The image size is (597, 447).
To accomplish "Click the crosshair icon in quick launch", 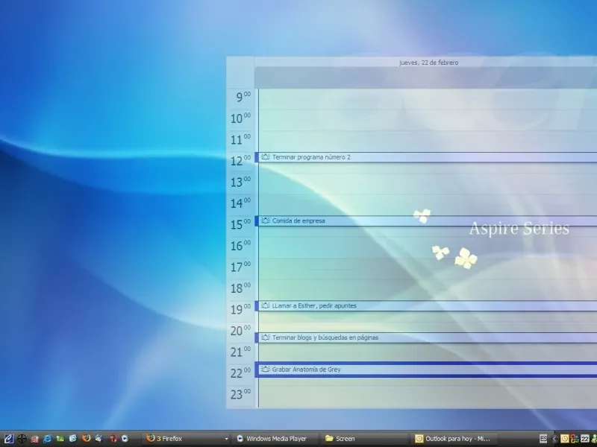I will pyautogui.click(x=22, y=439).
